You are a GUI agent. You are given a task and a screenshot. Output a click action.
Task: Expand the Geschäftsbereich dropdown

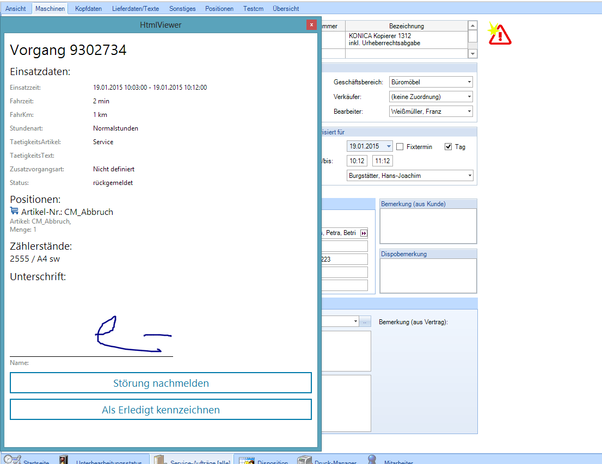point(469,82)
